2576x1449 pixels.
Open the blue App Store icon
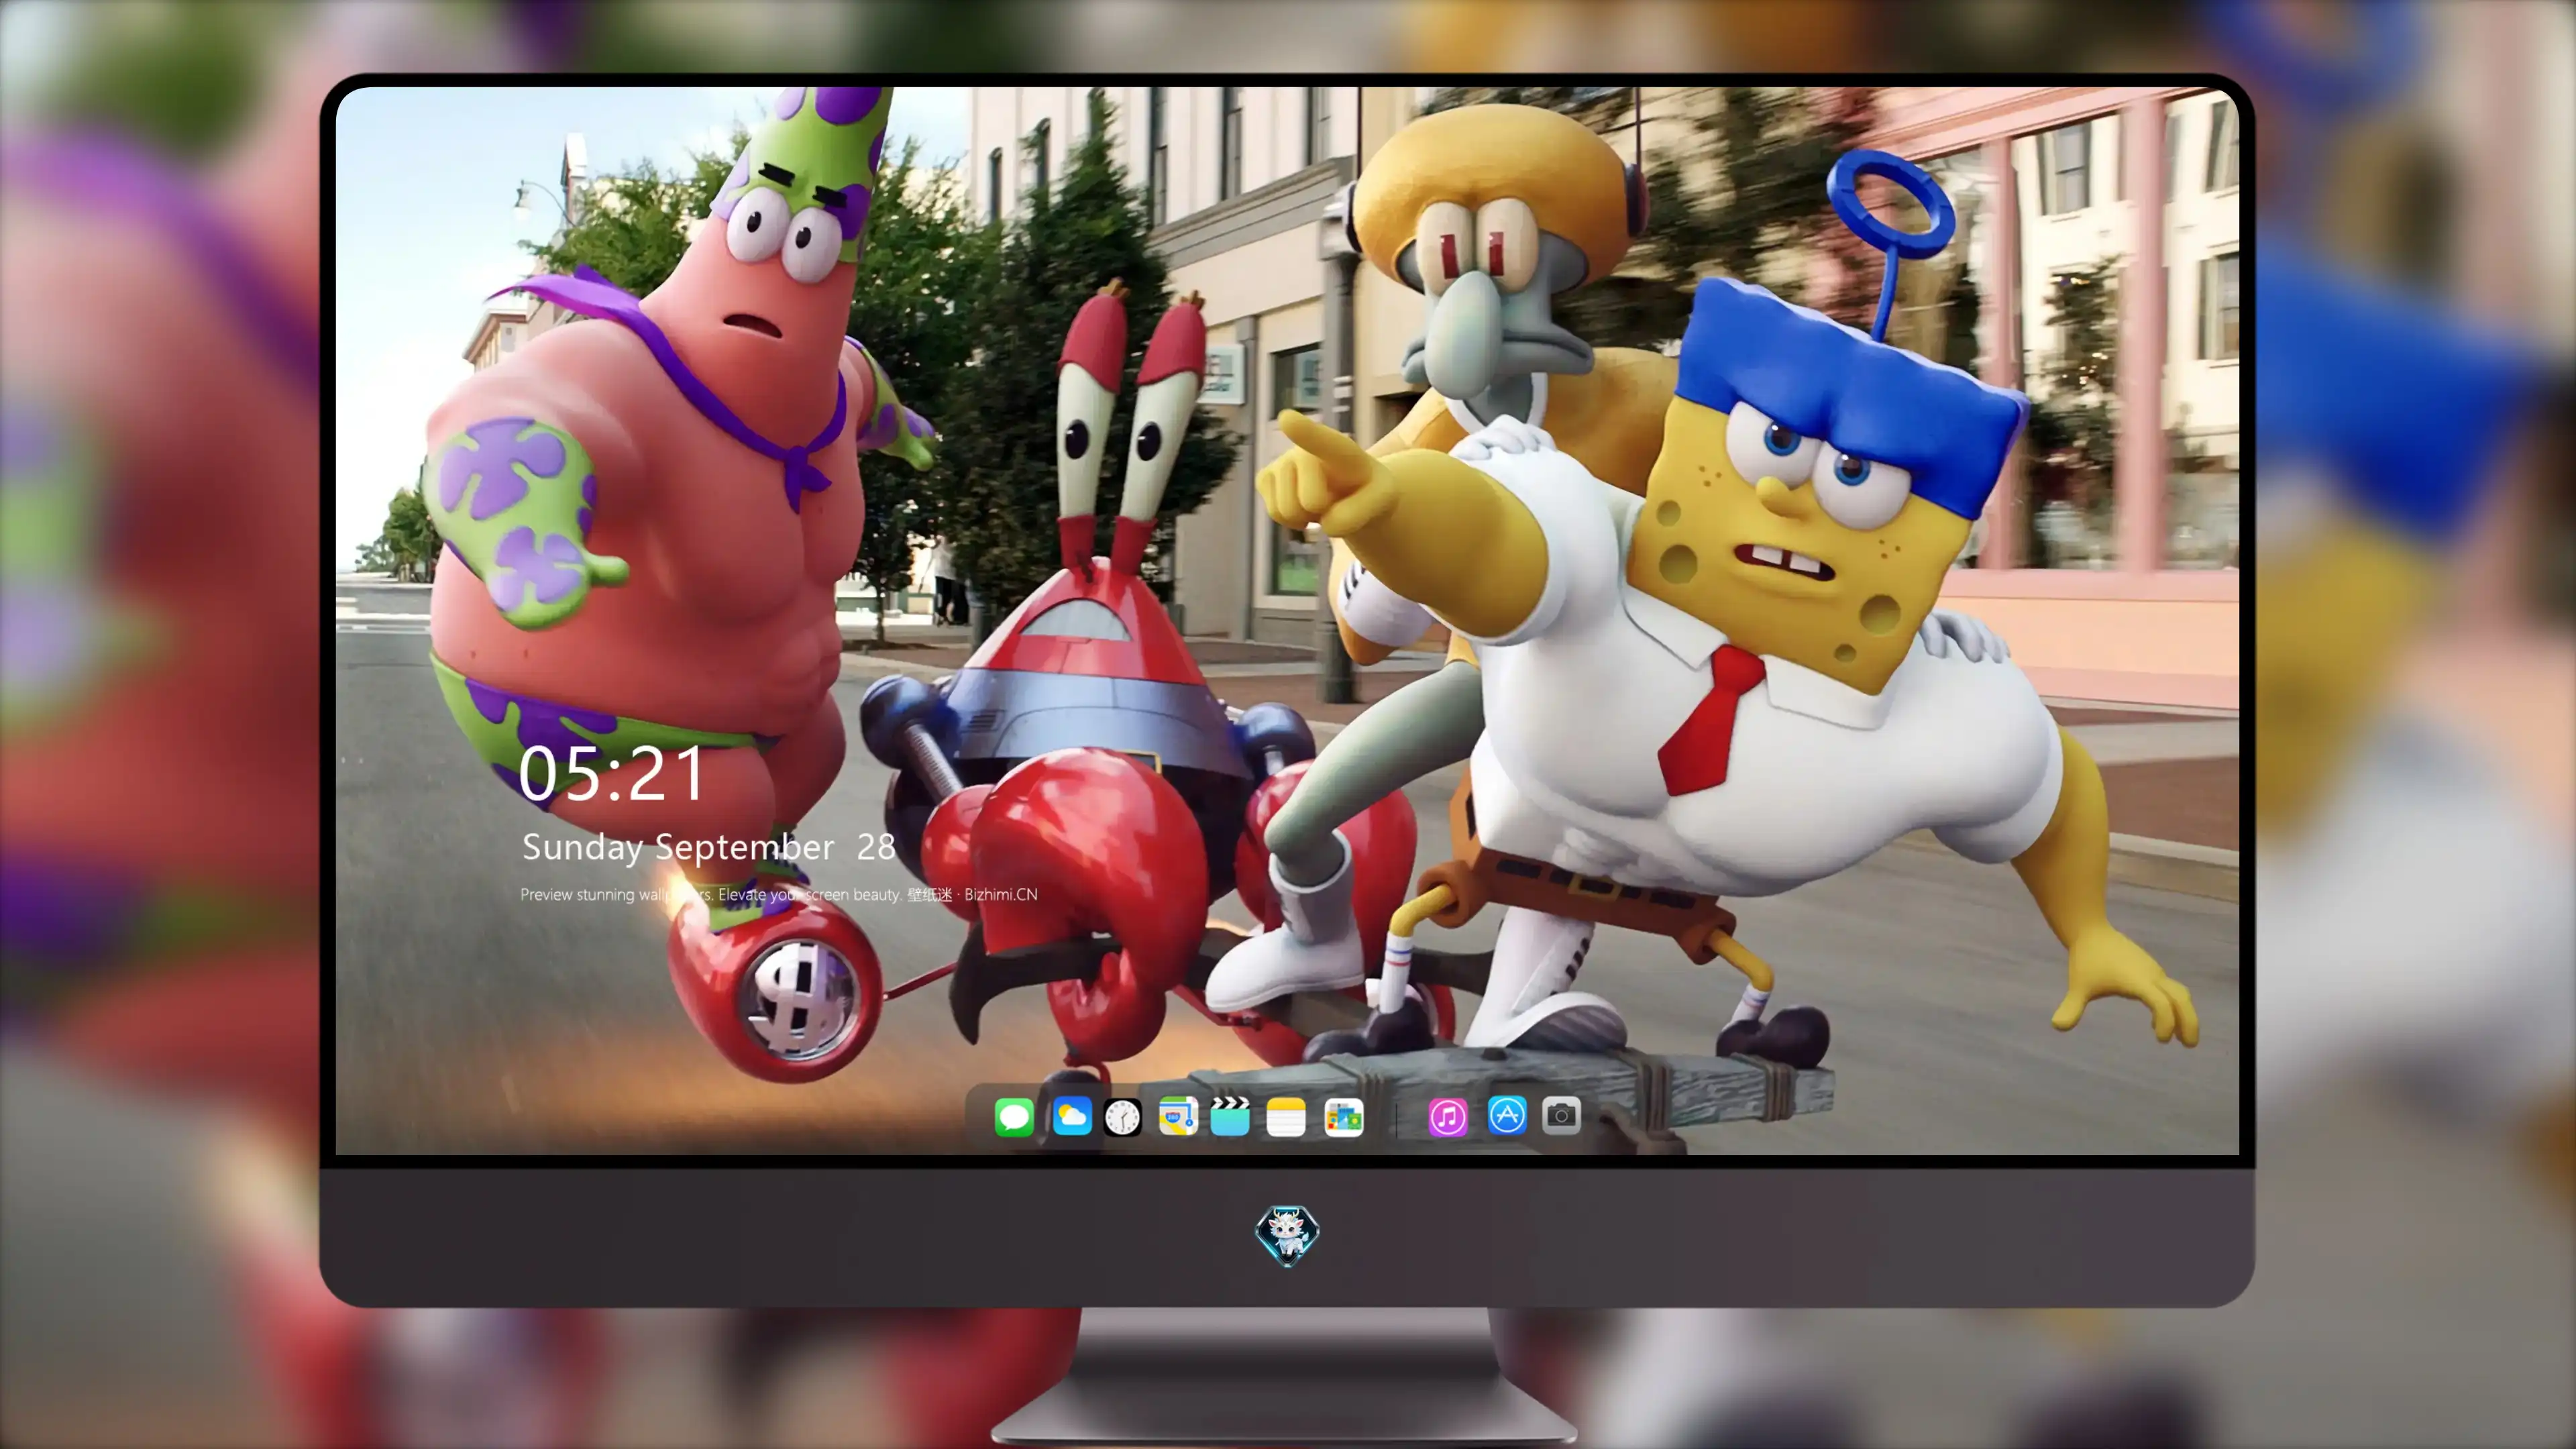tap(1507, 1115)
